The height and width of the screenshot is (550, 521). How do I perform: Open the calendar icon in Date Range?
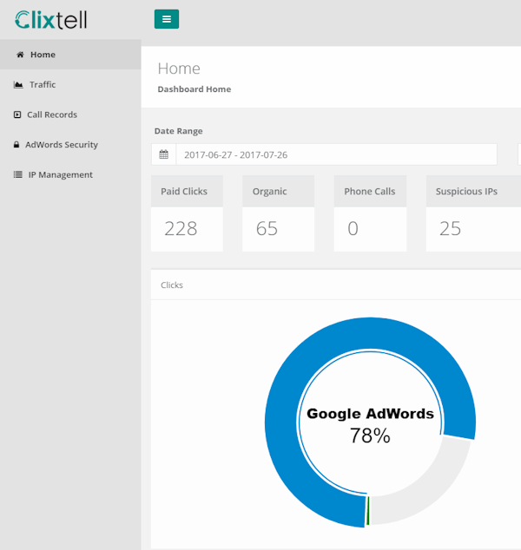pyautogui.click(x=163, y=154)
